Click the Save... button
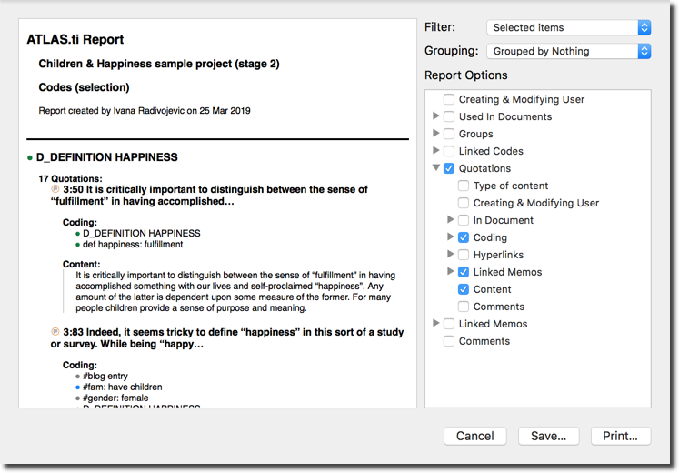The width and height of the screenshot is (679, 473). [549, 436]
